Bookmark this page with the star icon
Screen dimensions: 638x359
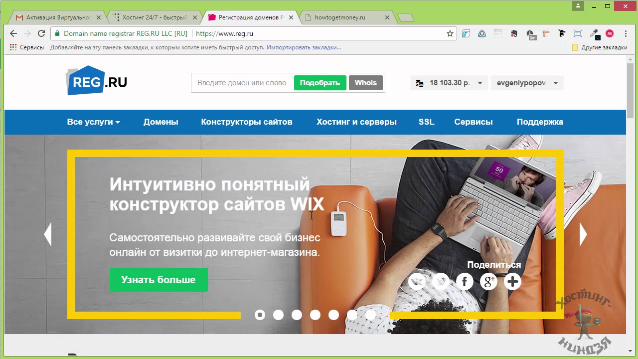coord(450,33)
